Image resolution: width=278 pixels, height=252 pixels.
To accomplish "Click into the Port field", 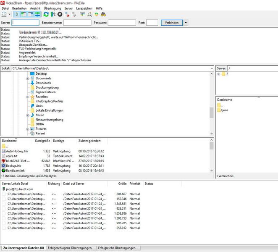I will point(152,23).
